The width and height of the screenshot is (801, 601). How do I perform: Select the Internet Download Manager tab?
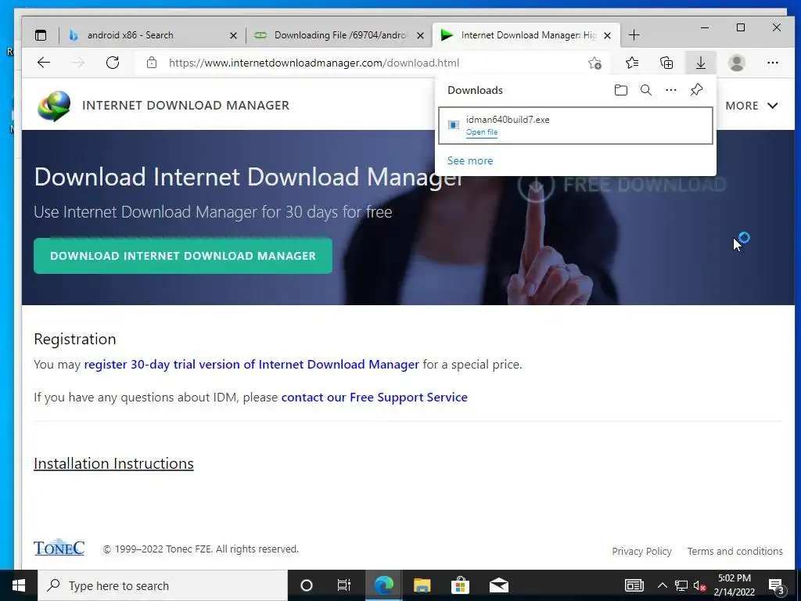[x=526, y=35]
